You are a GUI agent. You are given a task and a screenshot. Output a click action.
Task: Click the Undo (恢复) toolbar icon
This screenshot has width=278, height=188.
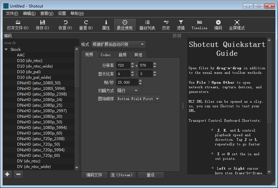pyautogui.click(x=65, y=25)
